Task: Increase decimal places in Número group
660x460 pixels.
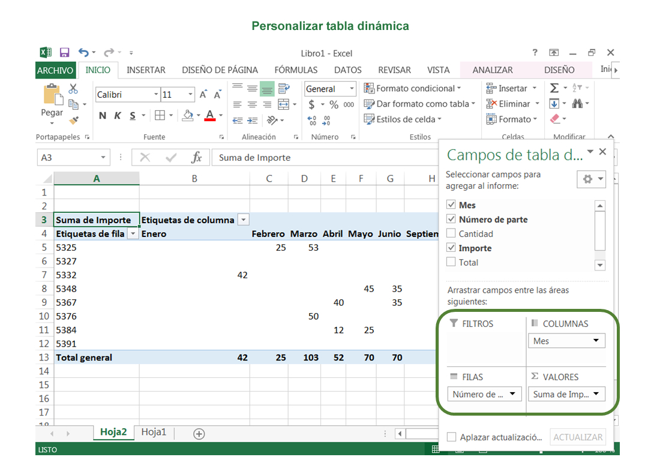Action: [312, 121]
